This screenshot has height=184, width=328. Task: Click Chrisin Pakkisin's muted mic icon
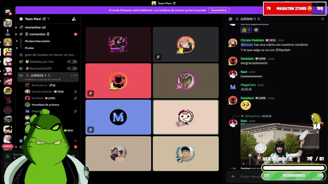(x=75, y=92)
